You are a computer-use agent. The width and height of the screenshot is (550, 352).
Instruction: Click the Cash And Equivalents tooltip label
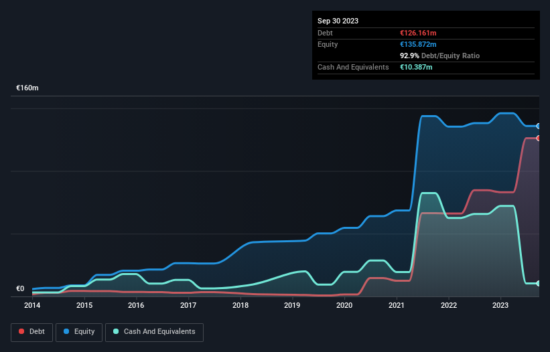tap(353, 67)
